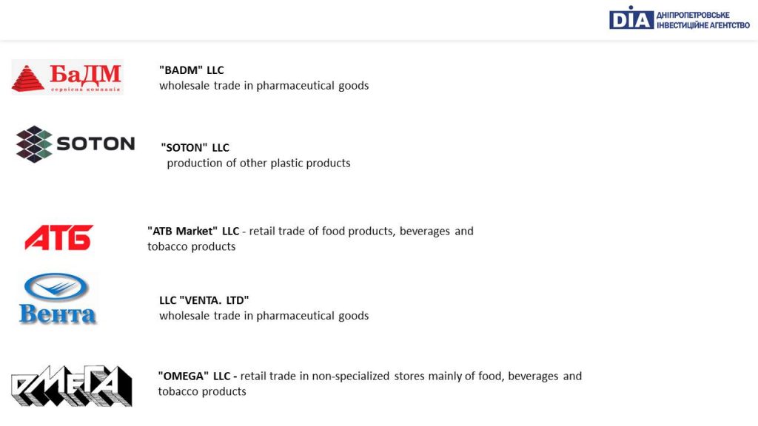Click ATB retail trade of food description

(x=310, y=239)
